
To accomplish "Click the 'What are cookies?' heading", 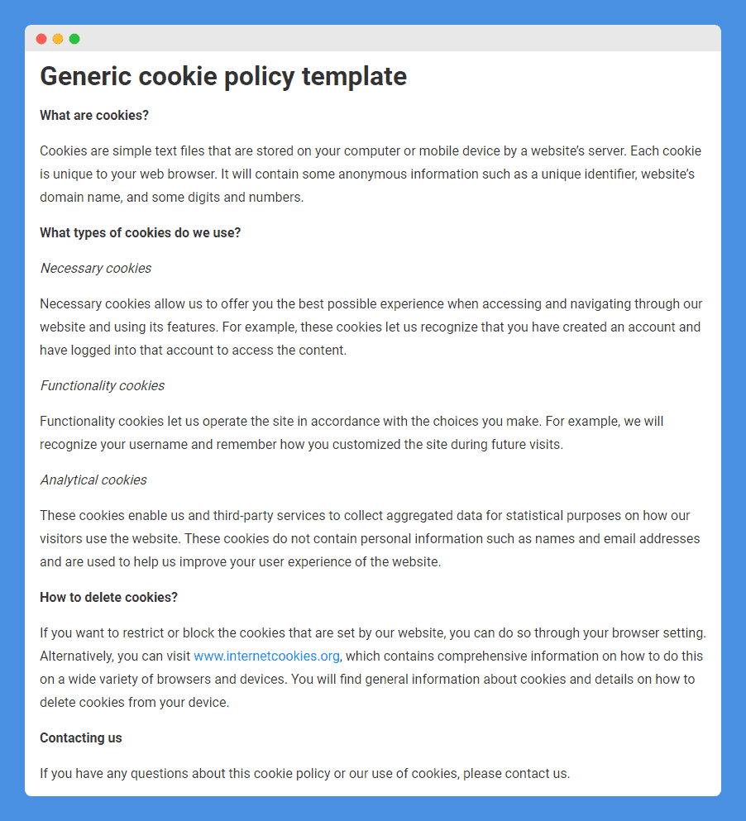I will 94,115.
